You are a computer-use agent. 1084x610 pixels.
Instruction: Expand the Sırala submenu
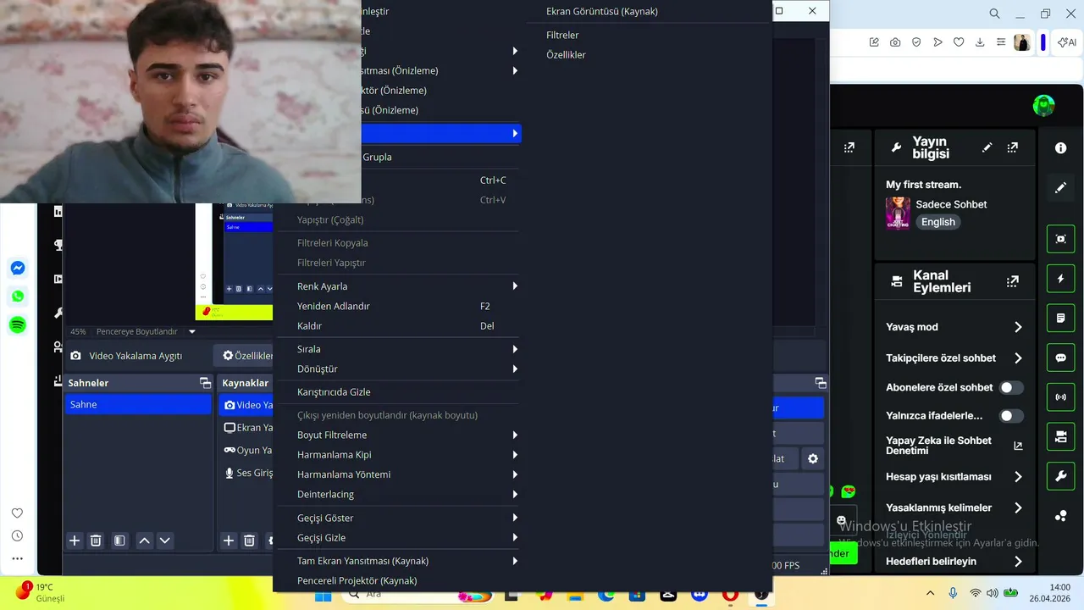[398, 349]
